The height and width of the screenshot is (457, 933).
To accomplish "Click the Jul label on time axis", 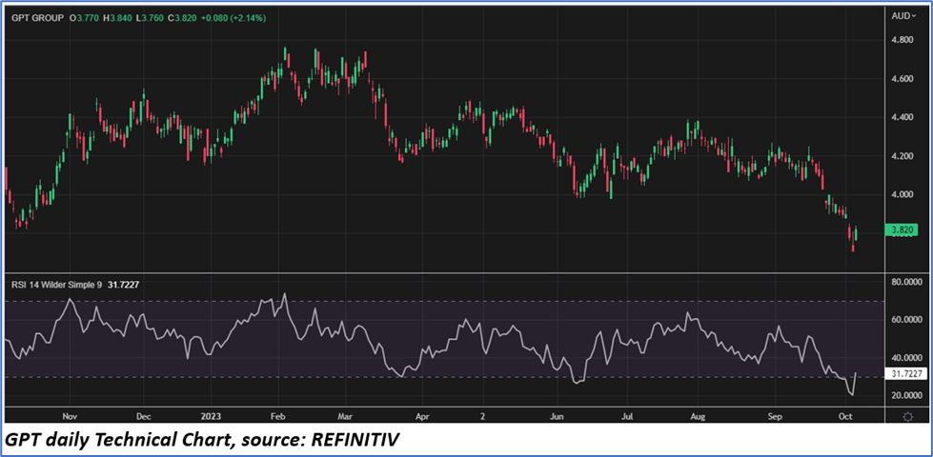I will [x=627, y=417].
